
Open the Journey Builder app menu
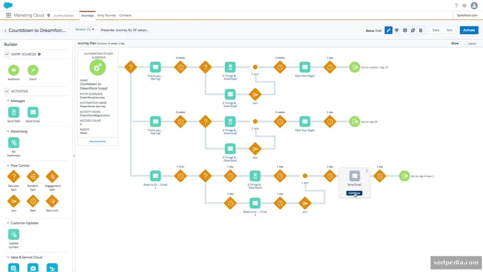coord(63,16)
